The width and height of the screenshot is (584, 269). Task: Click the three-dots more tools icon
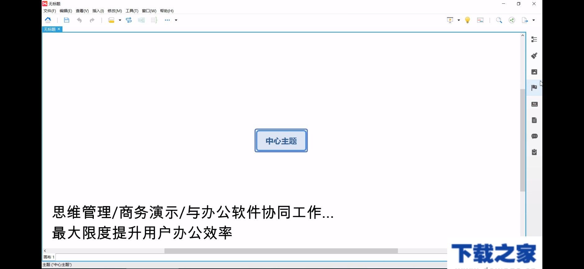[167, 20]
